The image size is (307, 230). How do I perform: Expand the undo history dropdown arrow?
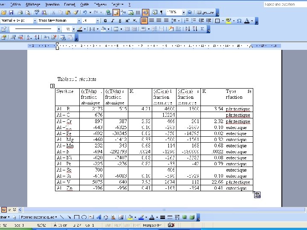[x=90, y=12]
